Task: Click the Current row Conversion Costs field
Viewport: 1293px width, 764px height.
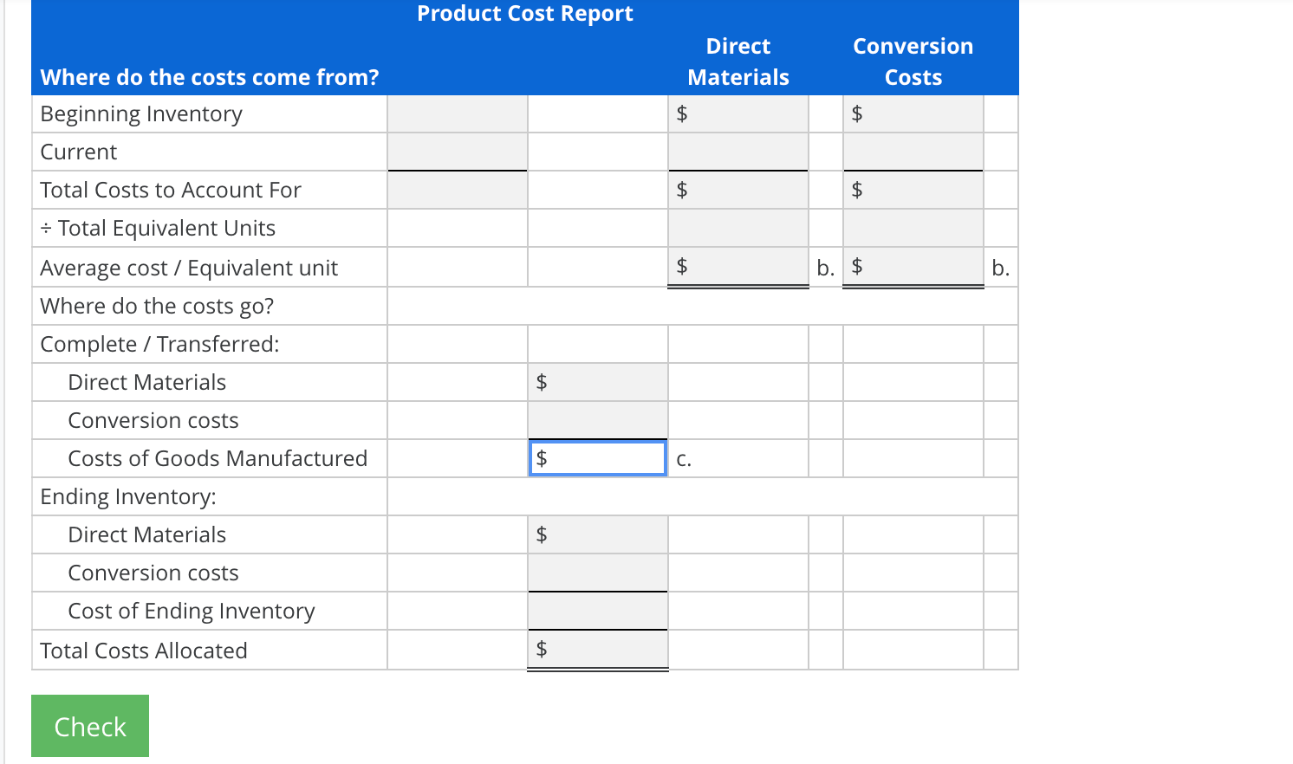Action: click(913, 152)
